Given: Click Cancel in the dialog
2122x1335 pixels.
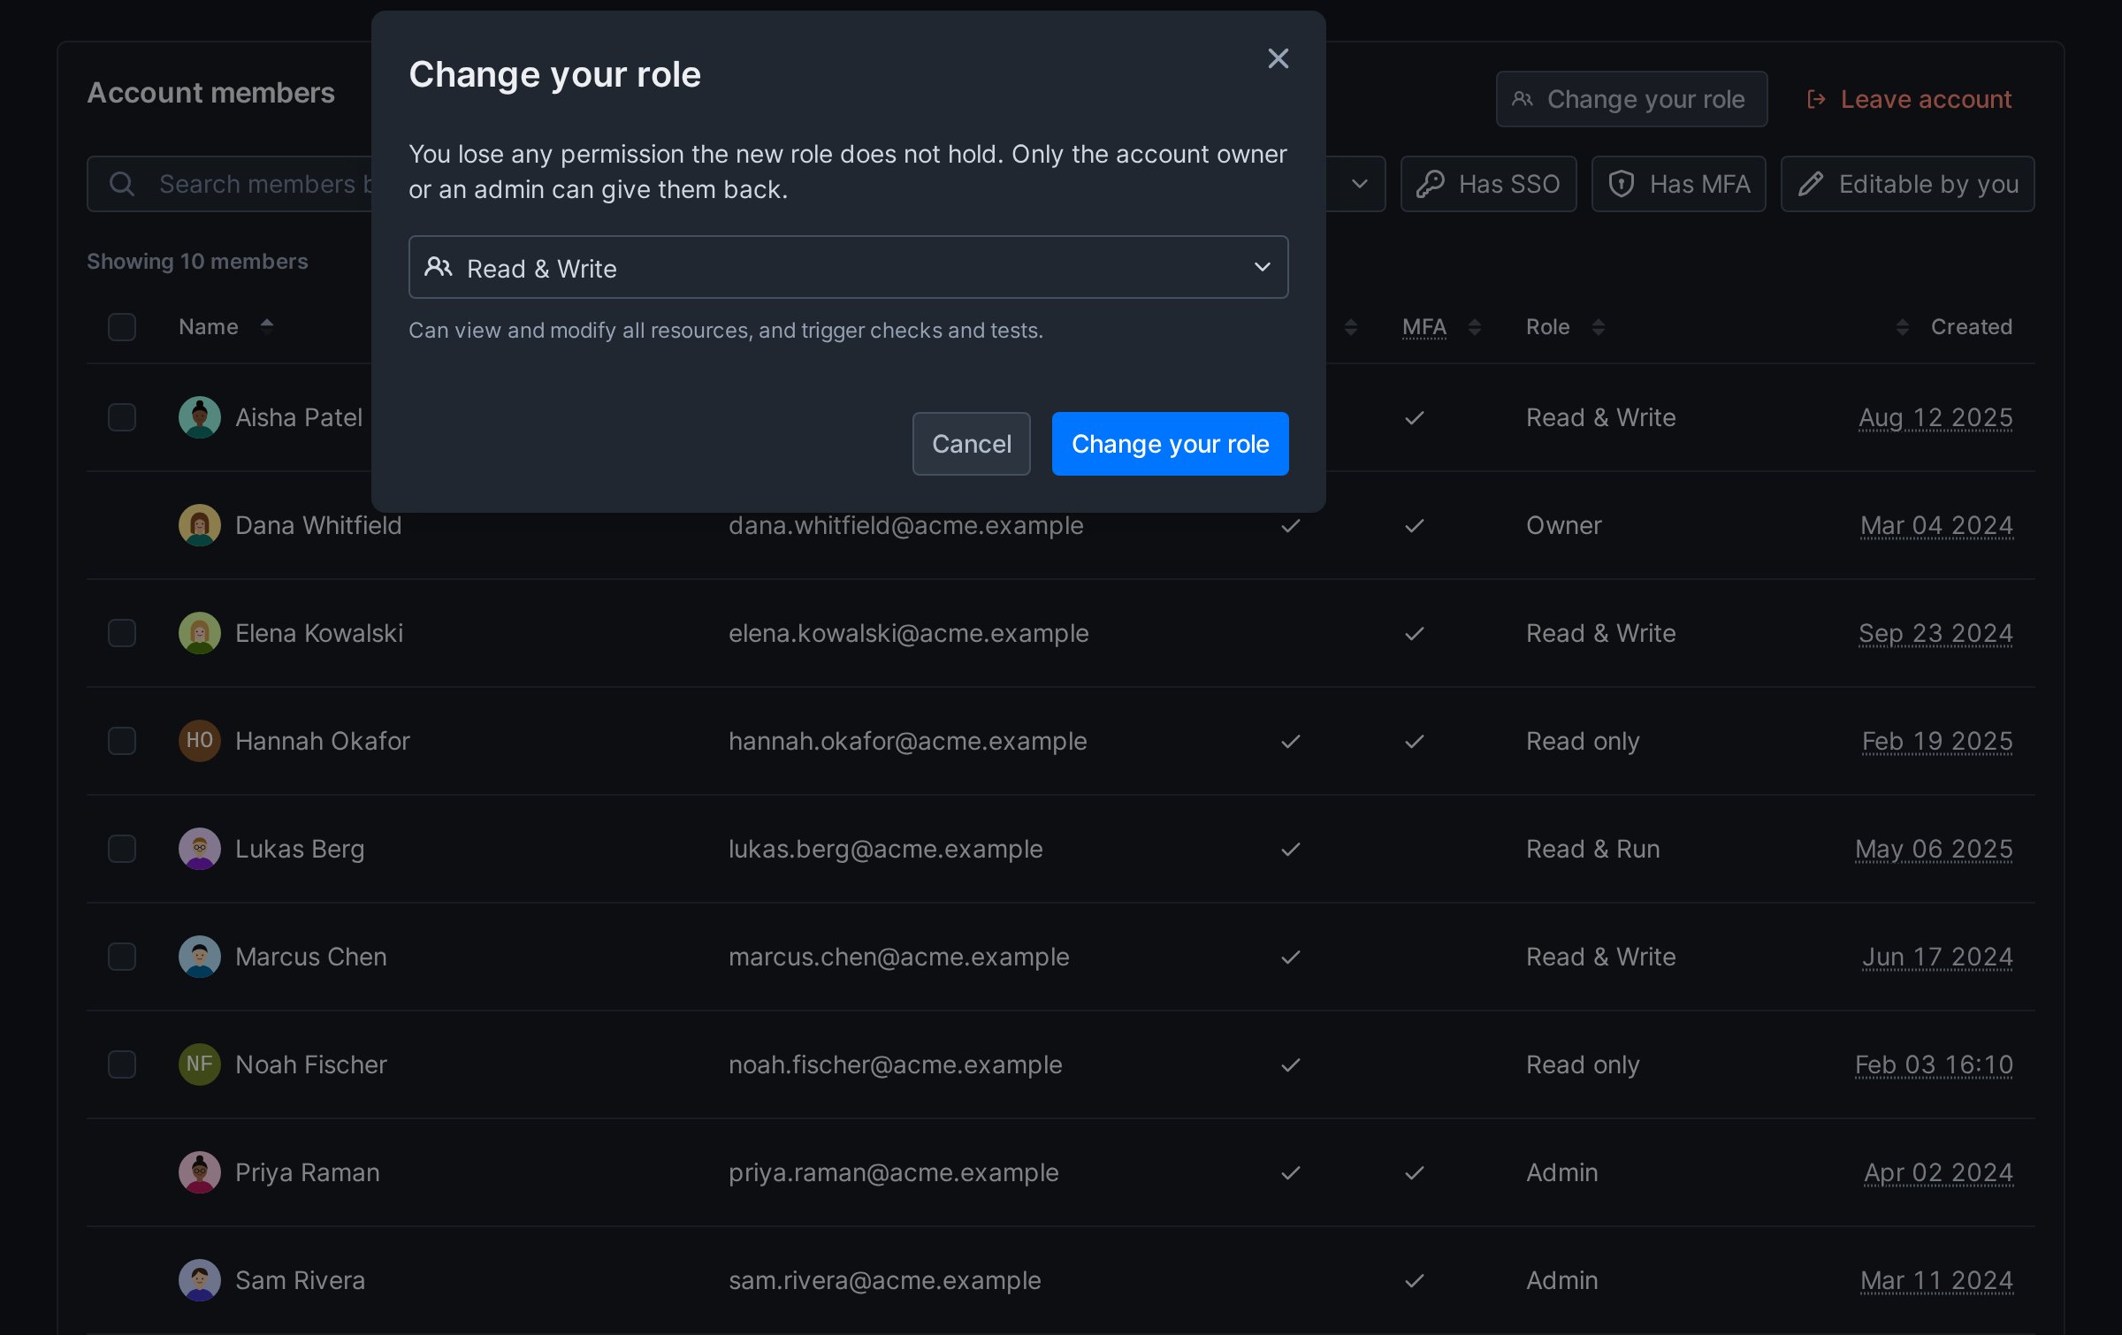Looking at the screenshot, I should [x=971, y=444].
